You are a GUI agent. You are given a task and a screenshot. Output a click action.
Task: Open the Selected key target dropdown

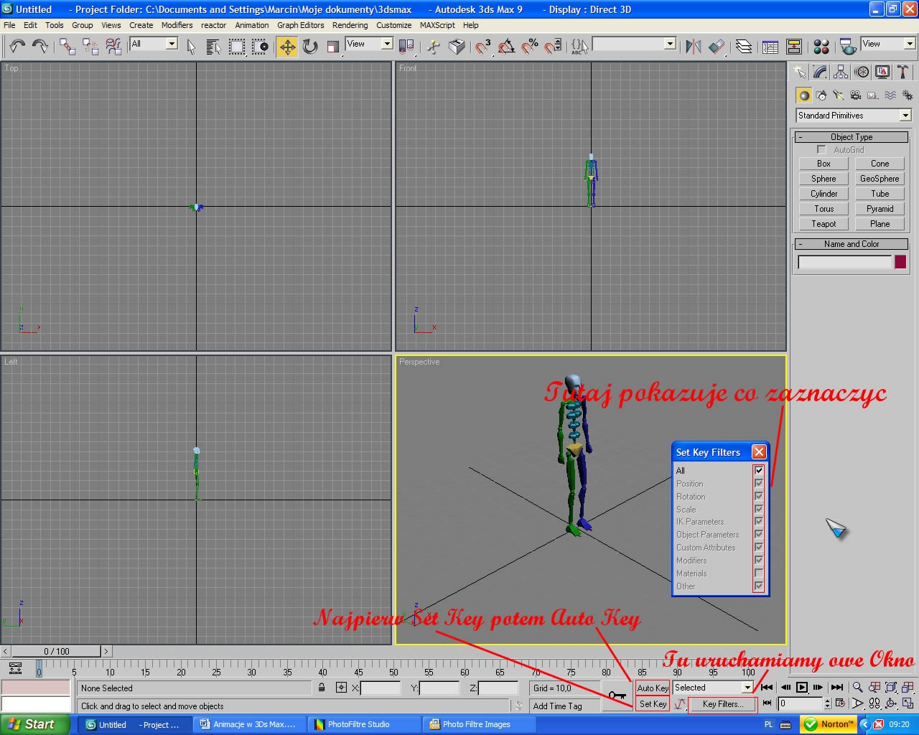point(747,688)
